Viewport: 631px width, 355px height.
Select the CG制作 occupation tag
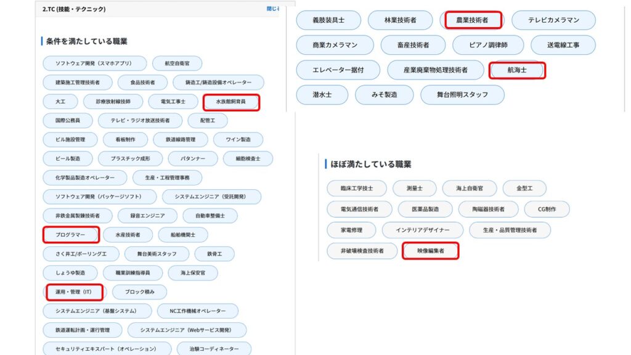[547, 210]
